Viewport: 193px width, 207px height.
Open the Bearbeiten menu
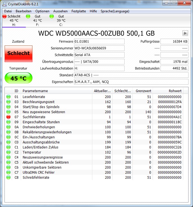pos(24,11)
